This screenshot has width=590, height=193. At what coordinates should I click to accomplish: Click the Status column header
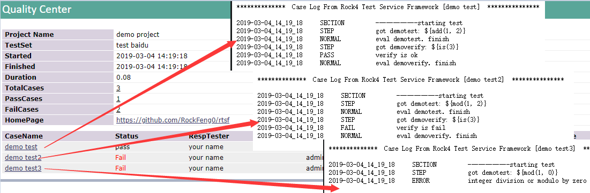pos(126,136)
